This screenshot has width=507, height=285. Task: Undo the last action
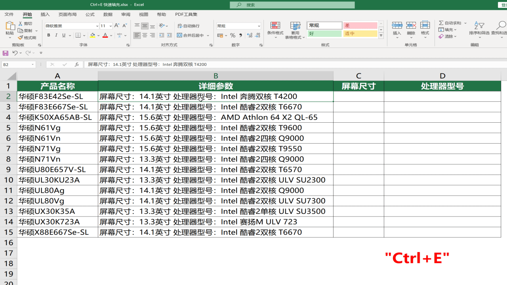pos(15,53)
